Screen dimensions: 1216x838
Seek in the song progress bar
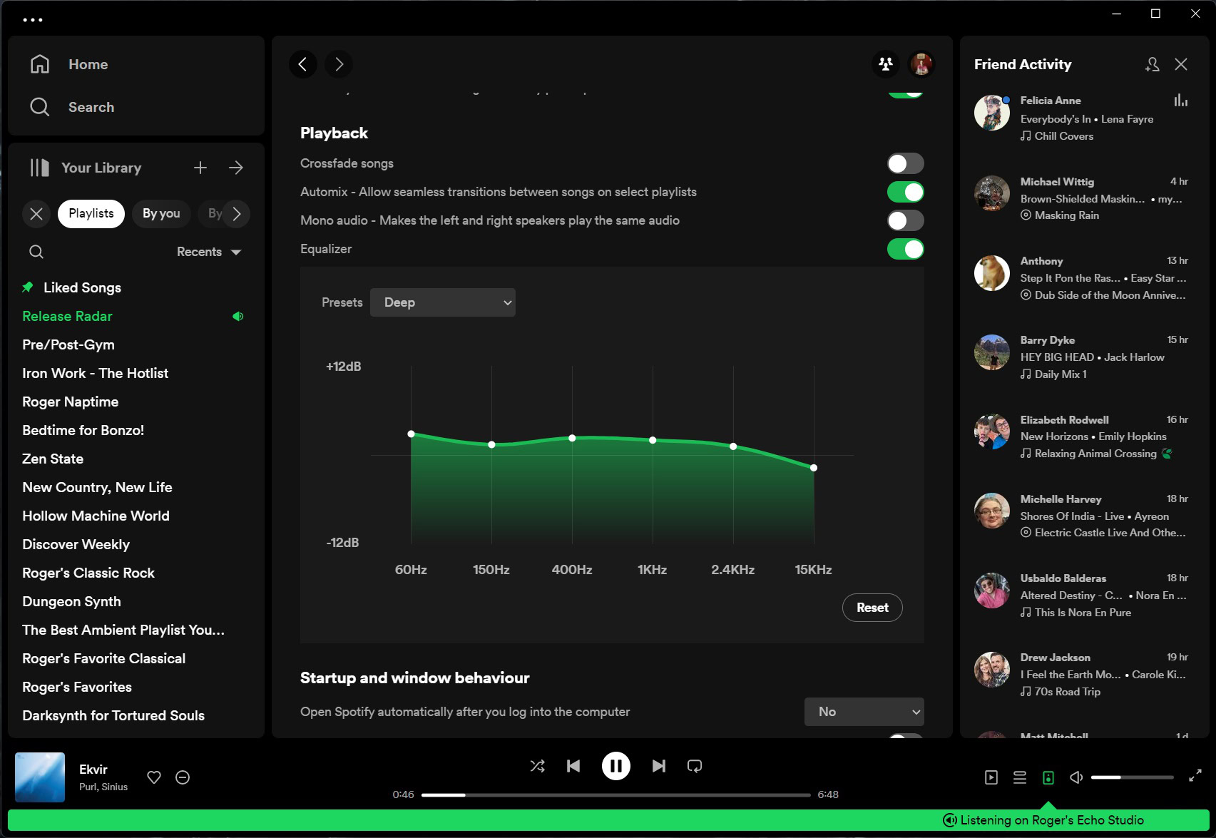click(x=616, y=794)
